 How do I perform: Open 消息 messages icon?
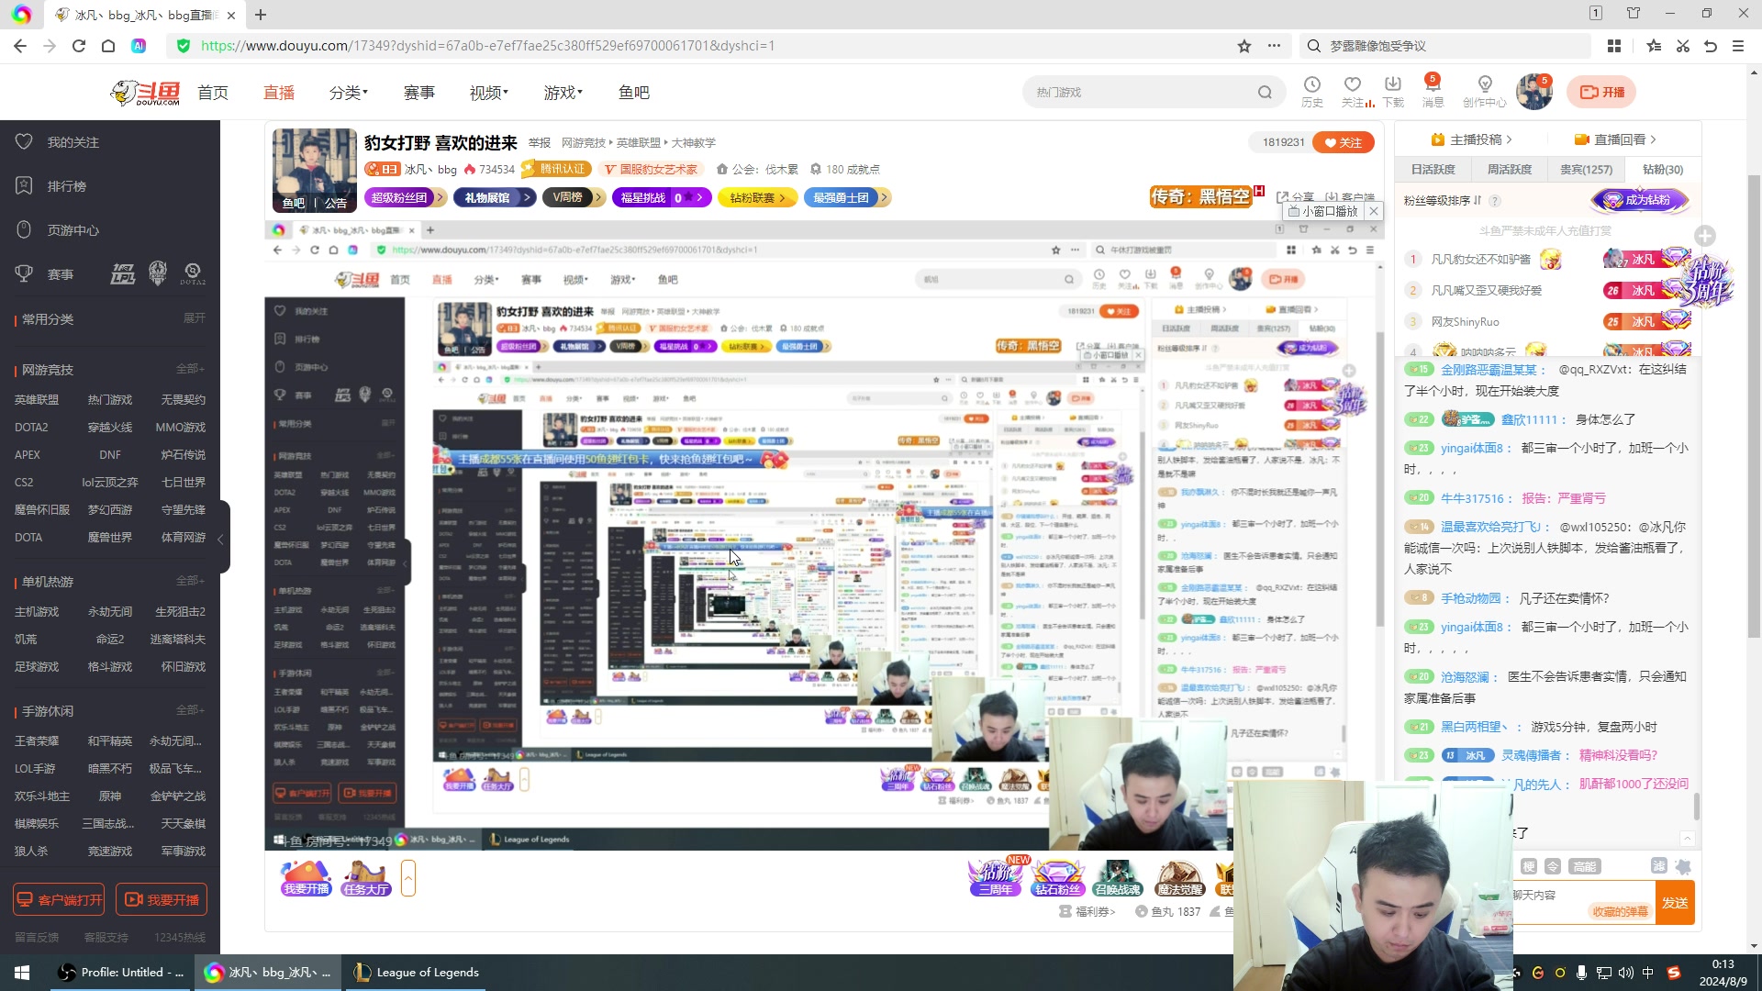[1433, 92]
